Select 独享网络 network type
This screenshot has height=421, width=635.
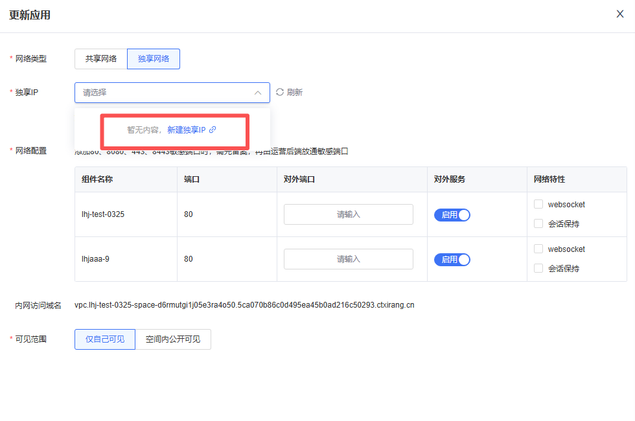pos(154,59)
